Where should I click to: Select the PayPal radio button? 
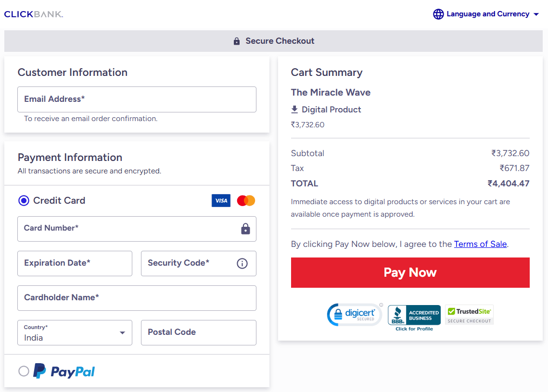tap(24, 371)
